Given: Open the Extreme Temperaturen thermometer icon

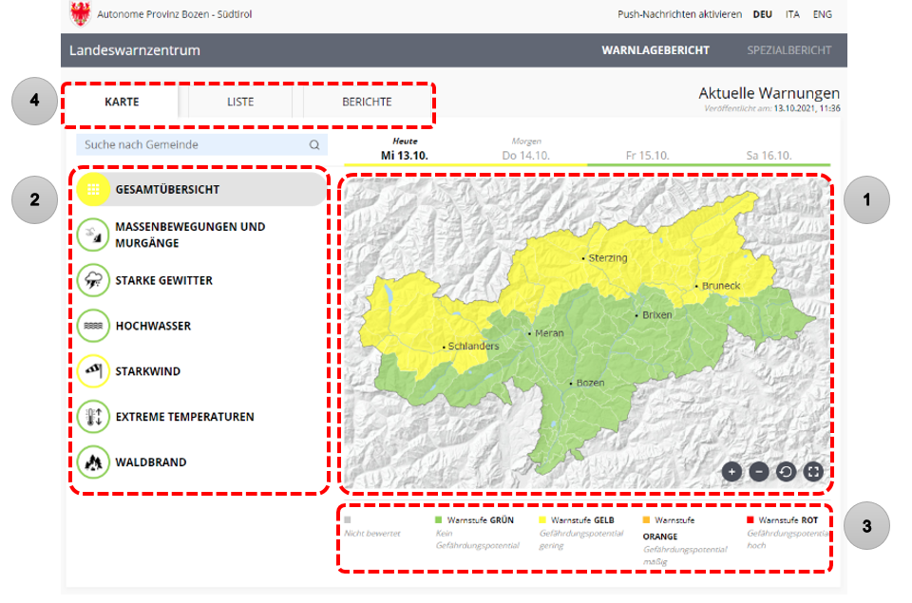Looking at the screenshot, I should (93, 417).
